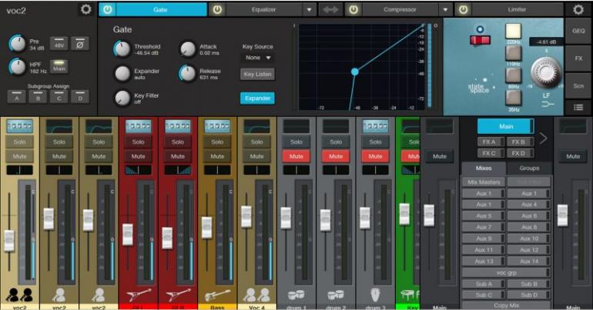
Task: Click the Bass channel guitar icon
Action: click(x=217, y=295)
